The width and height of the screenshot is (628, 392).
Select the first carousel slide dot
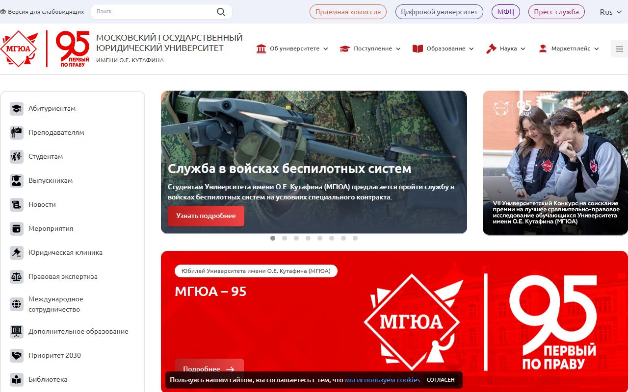click(273, 238)
